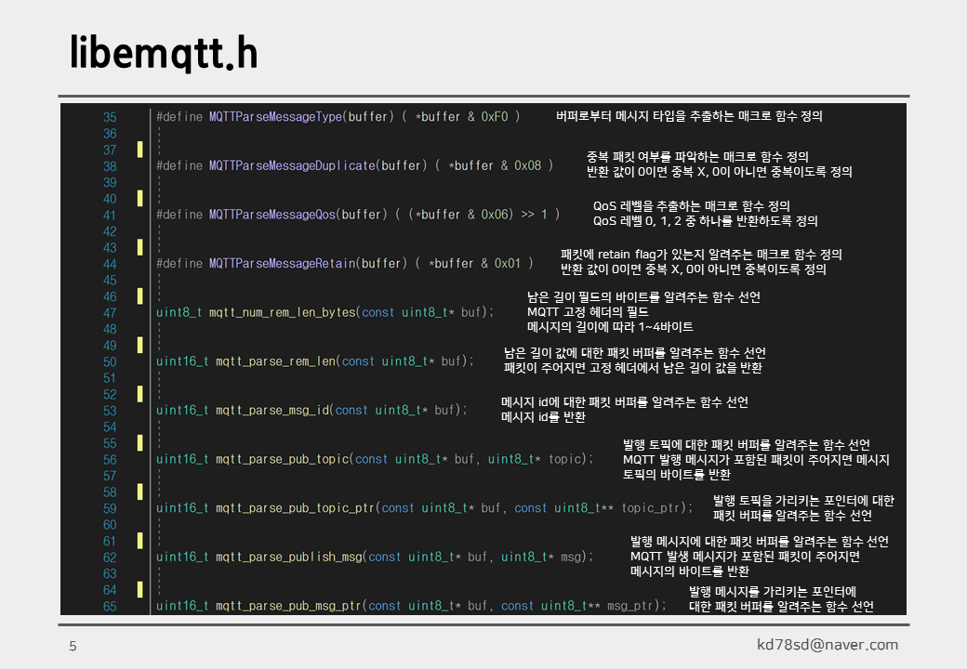Click the email address kd78sd@naver.com

click(x=828, y=644)
